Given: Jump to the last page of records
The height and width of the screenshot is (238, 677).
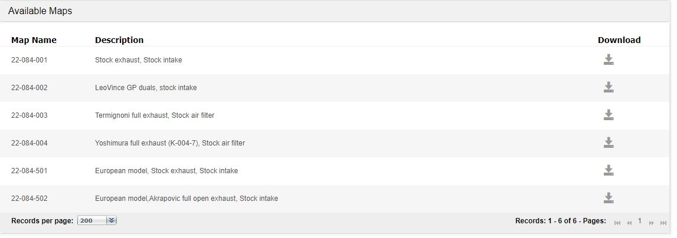Looking at the screenshot, I should 663,223.
